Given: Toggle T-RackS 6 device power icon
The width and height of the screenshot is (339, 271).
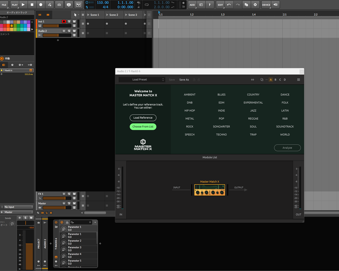Looking at the screenshot, I should [56, 222].
